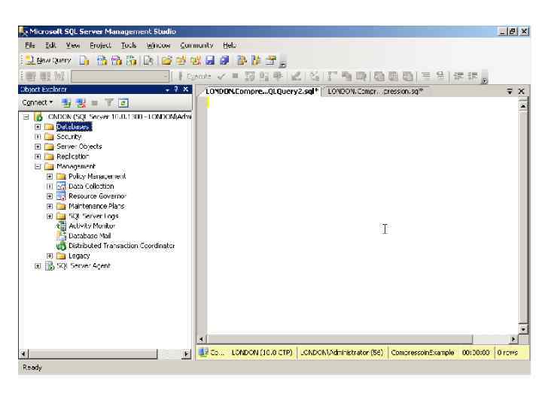Collapse the LONDON server node
The width and height of the screenshot is (542, 406).
click(26, 117)
